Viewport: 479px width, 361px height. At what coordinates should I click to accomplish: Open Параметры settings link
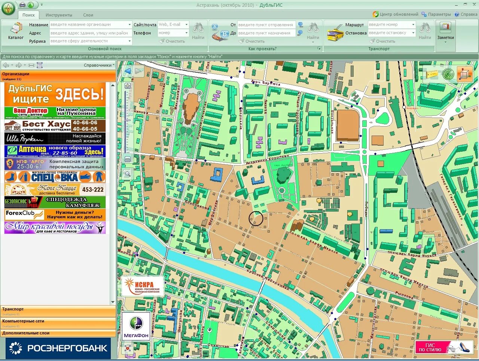coord(436,14)
